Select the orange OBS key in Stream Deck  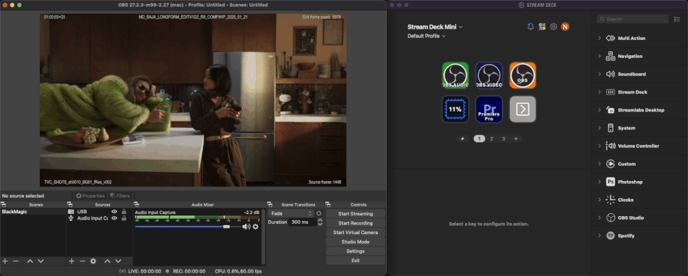(523, 75)
